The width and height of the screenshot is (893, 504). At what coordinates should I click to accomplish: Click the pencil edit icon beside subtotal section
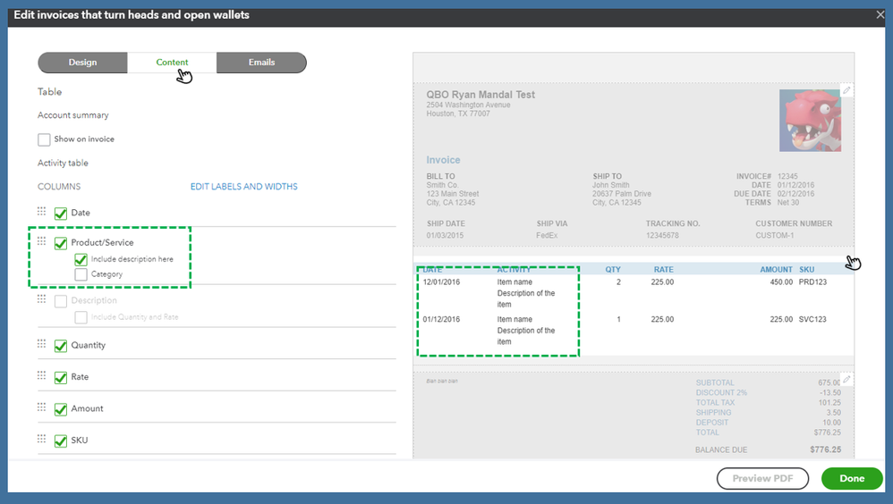846,380
